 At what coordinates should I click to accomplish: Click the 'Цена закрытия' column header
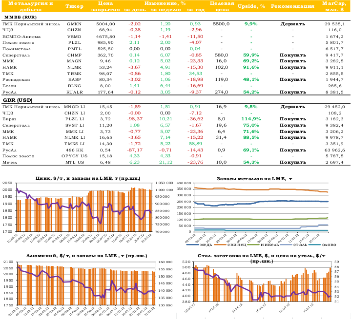[x=105, y=6]
